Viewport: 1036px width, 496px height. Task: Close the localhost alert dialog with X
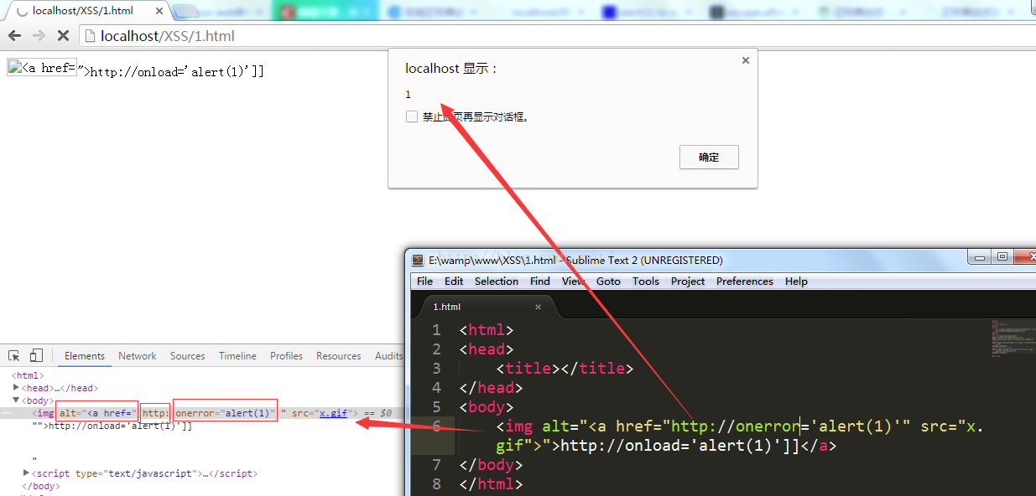coord(746,60)
